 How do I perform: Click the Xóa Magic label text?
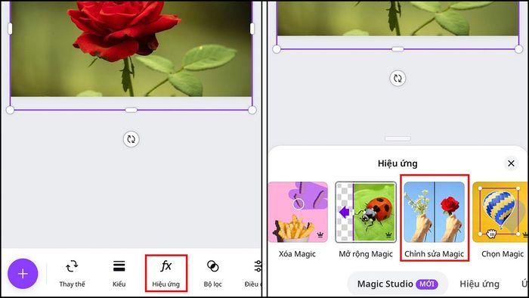[x=297, y=254]
